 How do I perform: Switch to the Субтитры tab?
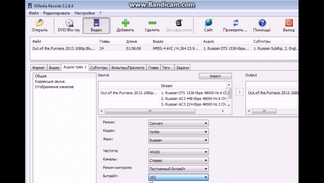[x=99, y=67]
